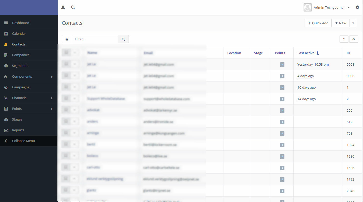Expand the dropdown arrow beside New button

[x=353, y=23]
